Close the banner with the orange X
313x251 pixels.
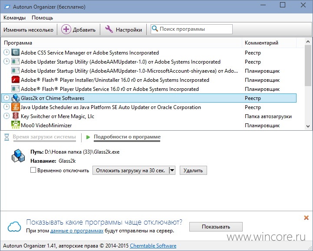point(306,218)
